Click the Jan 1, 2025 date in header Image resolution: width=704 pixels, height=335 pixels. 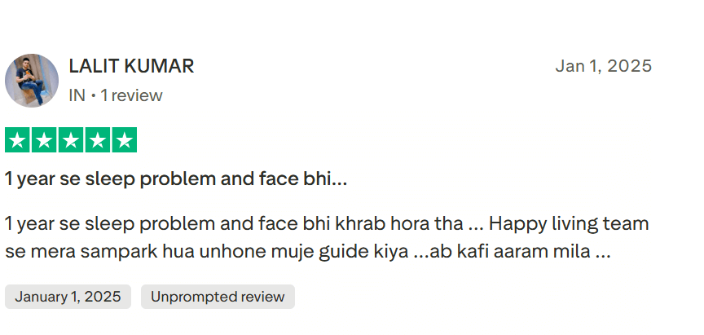pyautogui.click(x=604, y=66)
